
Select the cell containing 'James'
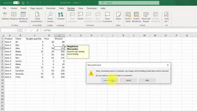click(x=20, y=61)
